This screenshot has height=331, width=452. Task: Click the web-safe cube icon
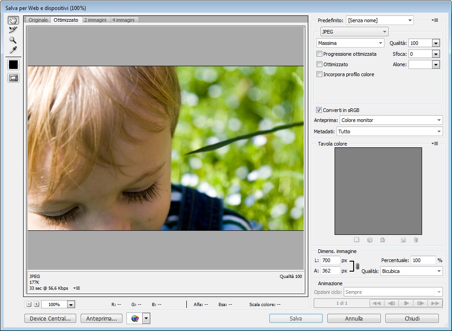click(x=369, y=240)
